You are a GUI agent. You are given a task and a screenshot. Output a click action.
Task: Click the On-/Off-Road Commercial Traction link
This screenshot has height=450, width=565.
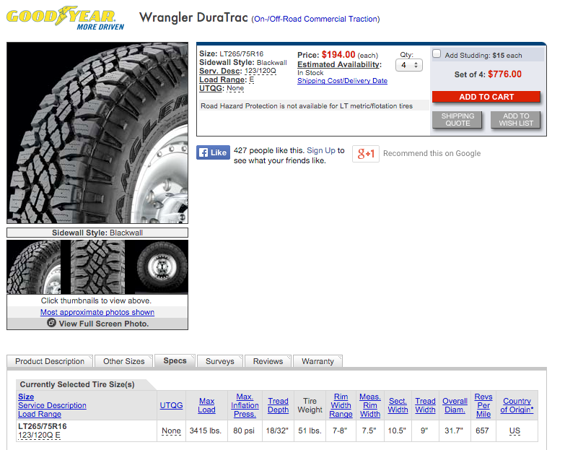pyautogui.click(x=315, y=19)
